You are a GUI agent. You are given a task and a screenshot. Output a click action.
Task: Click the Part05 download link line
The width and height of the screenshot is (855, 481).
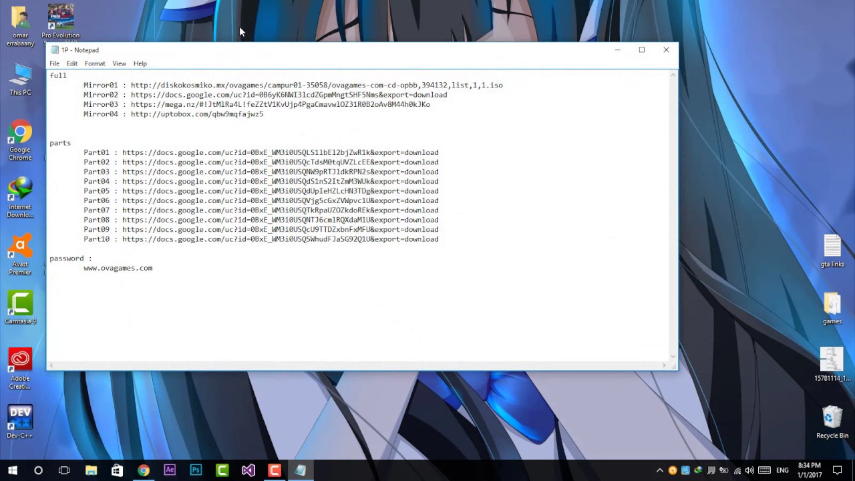(x=261, y=191)
